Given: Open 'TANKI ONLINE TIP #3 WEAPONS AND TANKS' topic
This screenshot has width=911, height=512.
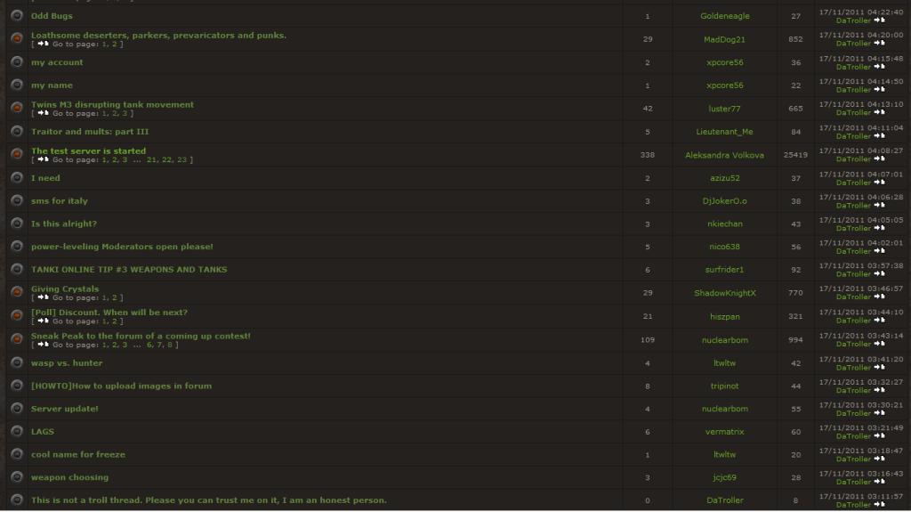Looking at the screenshot, I should pos(129,270).
